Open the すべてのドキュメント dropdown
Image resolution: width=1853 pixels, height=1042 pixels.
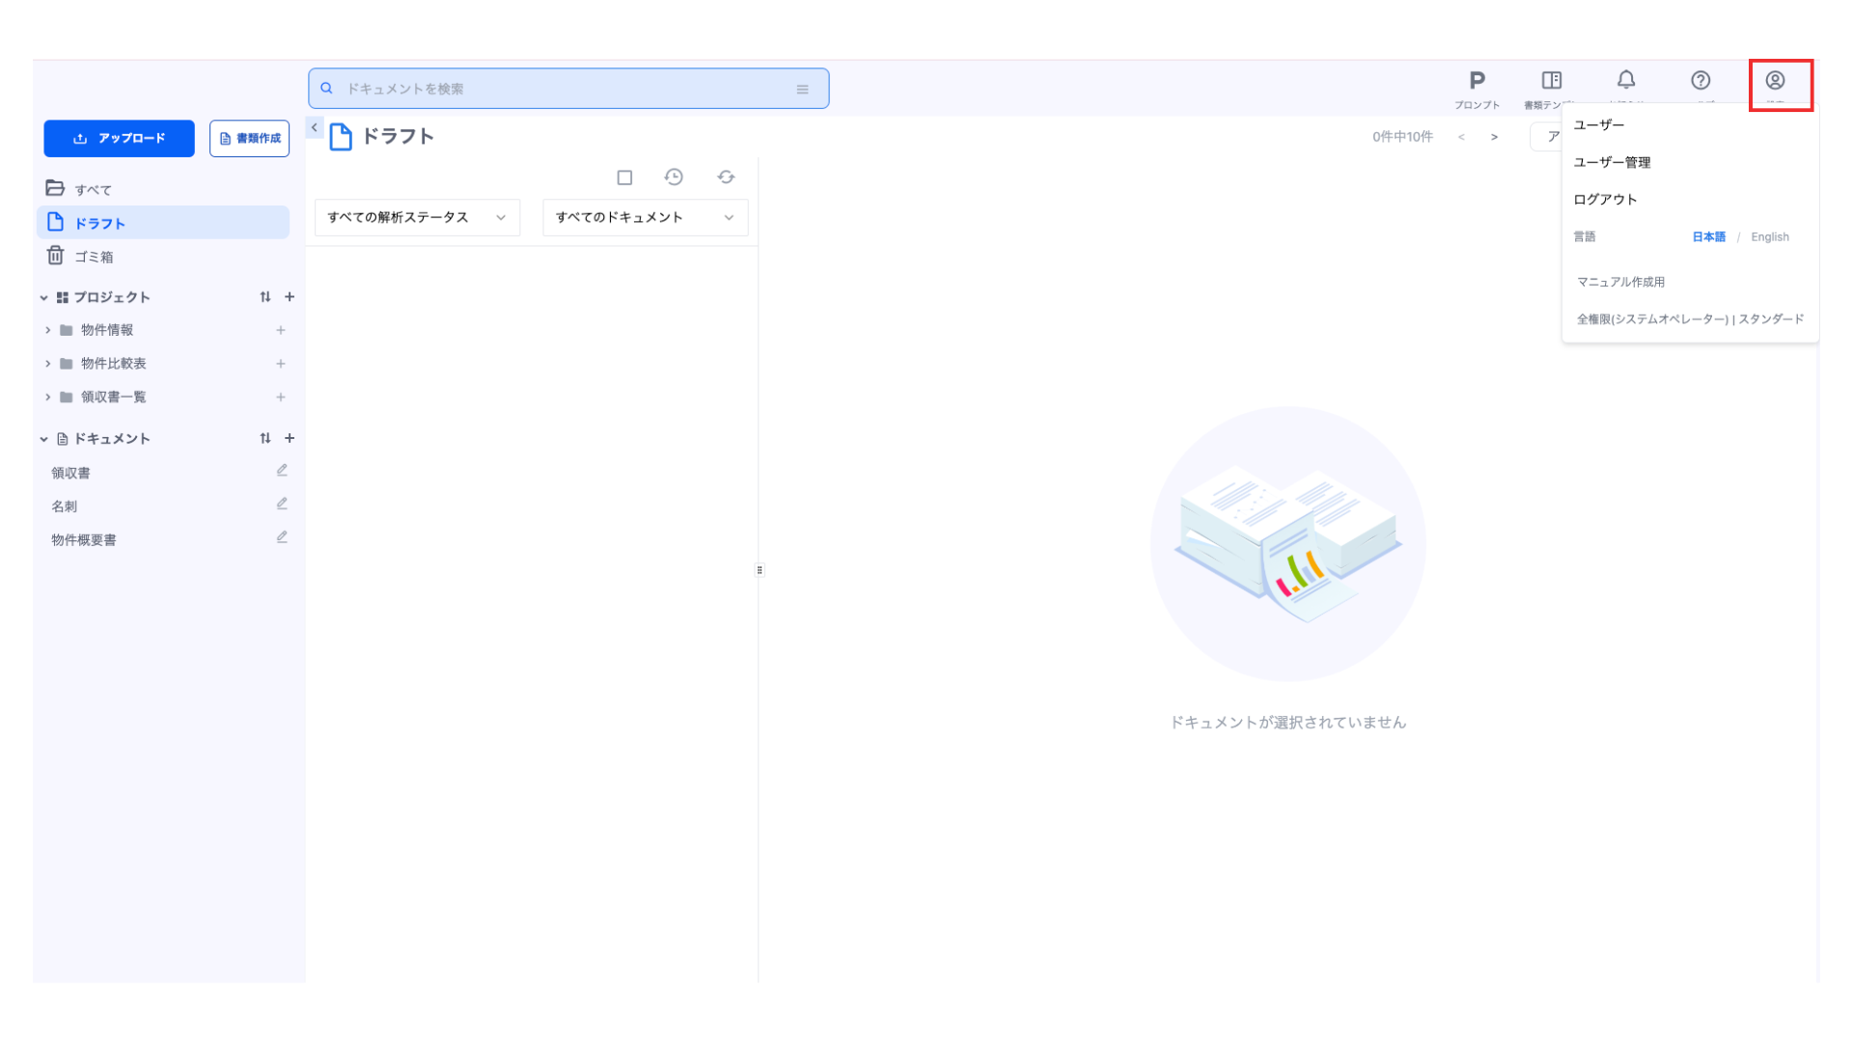coord(645,218)
